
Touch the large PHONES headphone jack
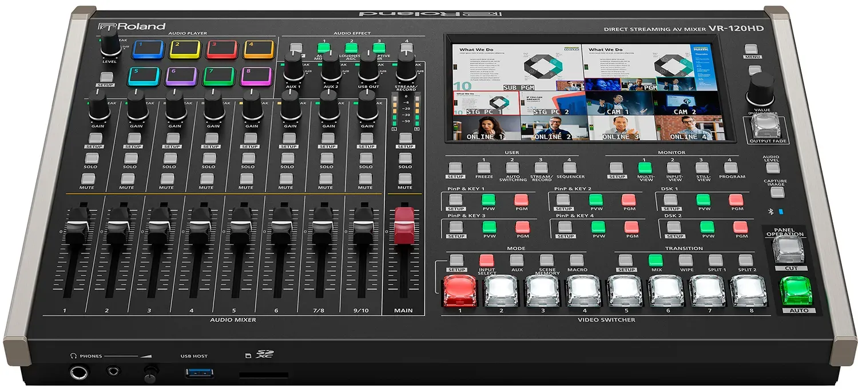click(x=79, y=374)
